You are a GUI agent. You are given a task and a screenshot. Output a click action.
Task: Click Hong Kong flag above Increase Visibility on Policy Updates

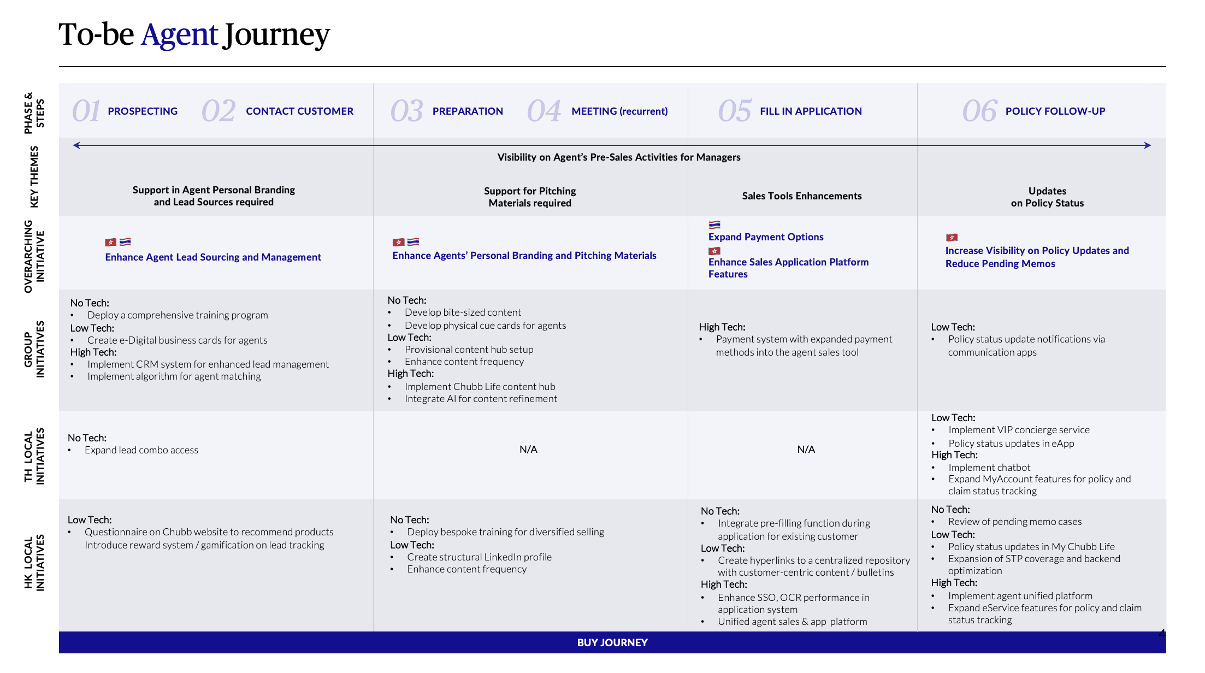click(952, 238)
